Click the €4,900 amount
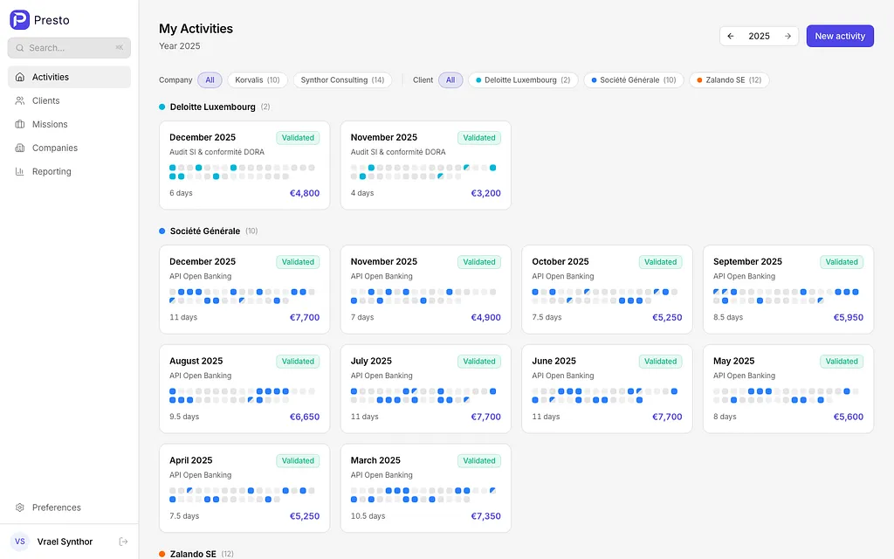 (485, 318)
